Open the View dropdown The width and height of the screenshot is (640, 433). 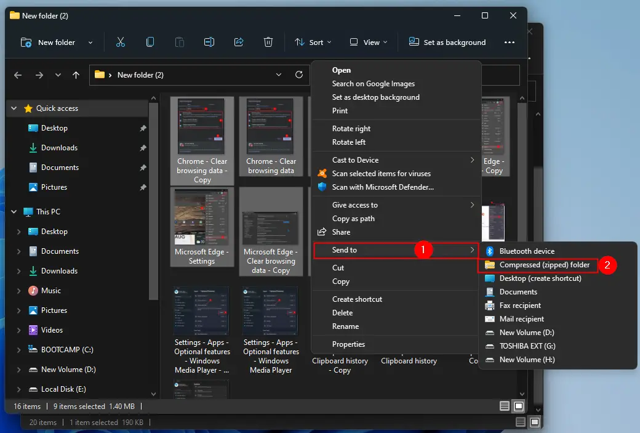coord(369,42)
